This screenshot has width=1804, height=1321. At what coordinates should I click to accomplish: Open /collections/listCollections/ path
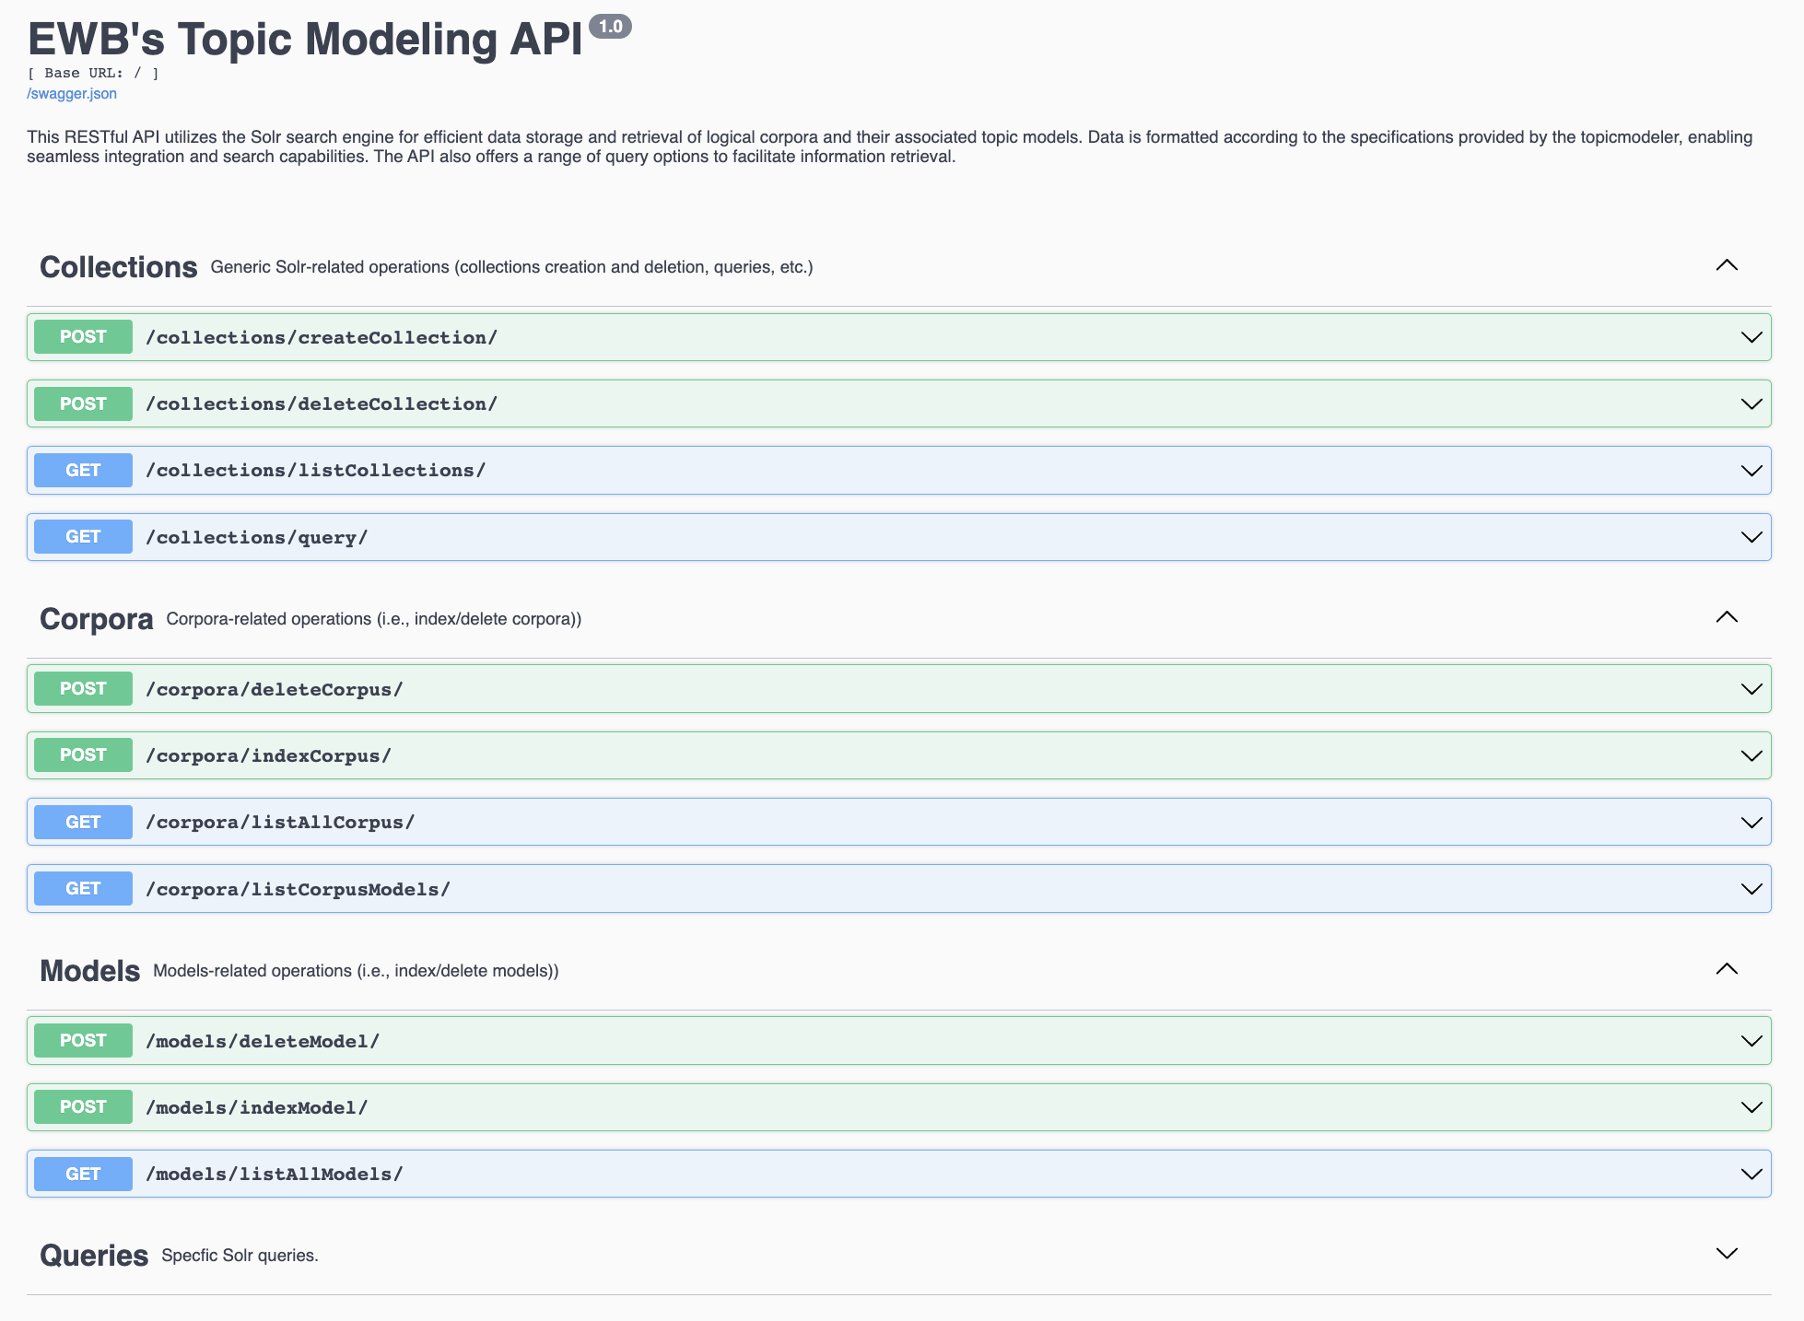316,471
